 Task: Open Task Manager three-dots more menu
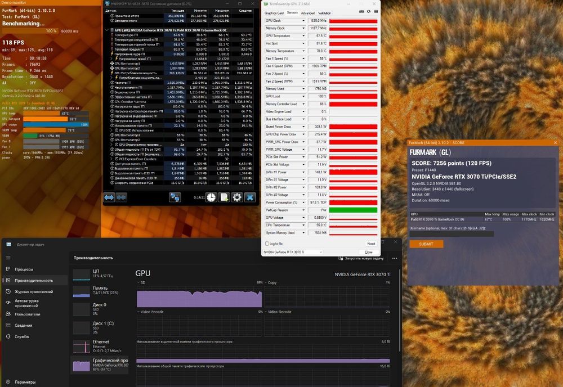[395, 258]
